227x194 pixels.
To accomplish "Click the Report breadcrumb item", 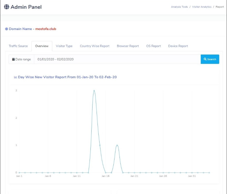I will (220, 7).
